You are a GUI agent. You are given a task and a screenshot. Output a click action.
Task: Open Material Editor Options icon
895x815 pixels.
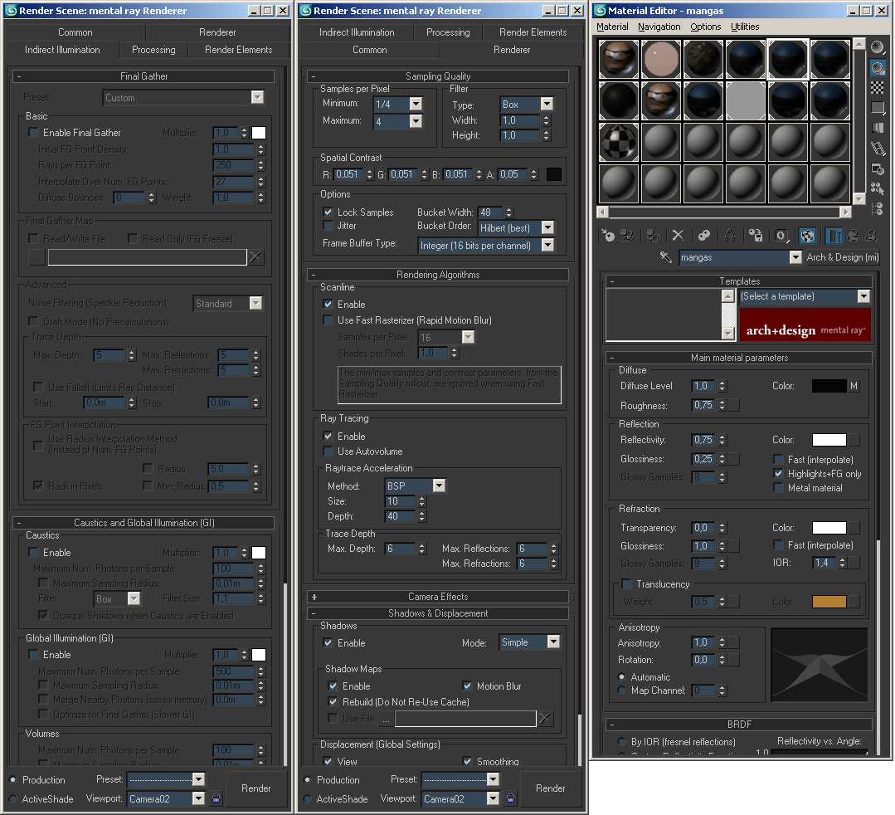(x=878, y=168)
